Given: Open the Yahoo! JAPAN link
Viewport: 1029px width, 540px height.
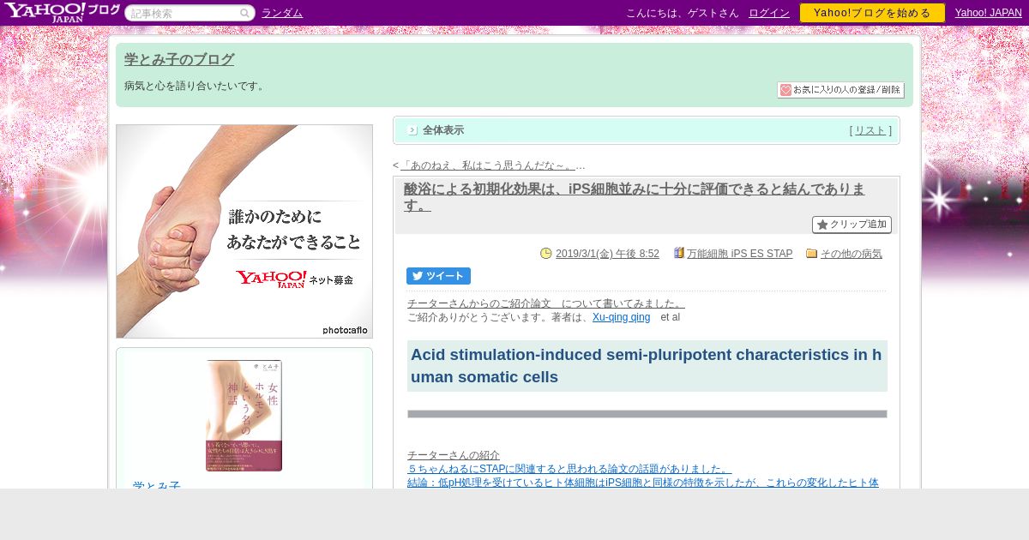Looking at the screenshot, I should [x=989, y=13].
